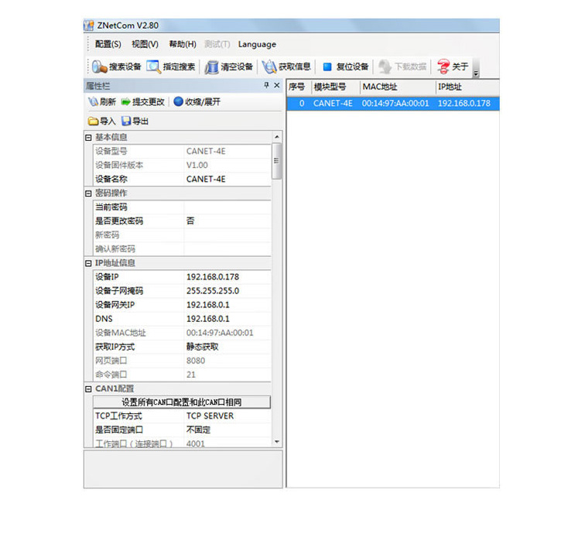
Task: Open the 关于 about icon
Action: click(443, 67)
